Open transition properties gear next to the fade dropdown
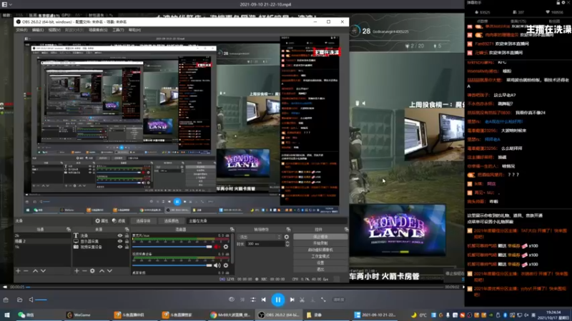 (287, 237)
